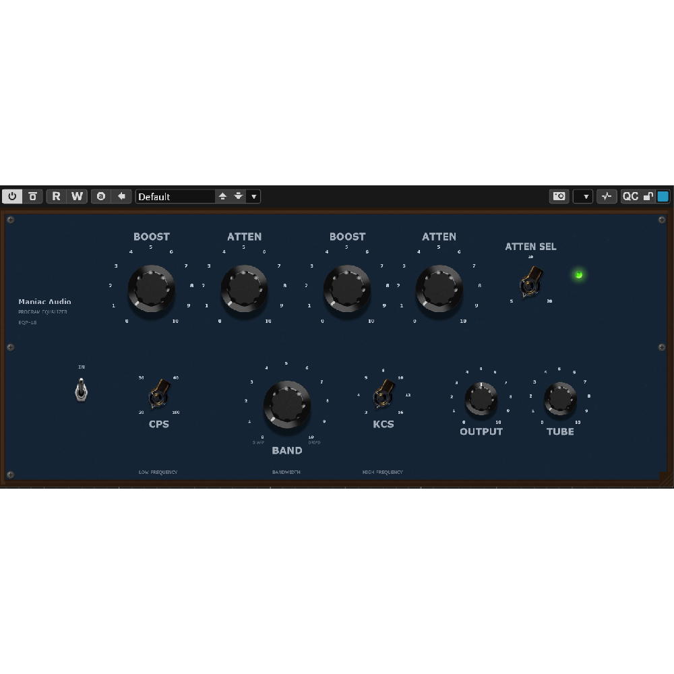
Task: Toggle the IN bypass switch
Action: [81, 390]
